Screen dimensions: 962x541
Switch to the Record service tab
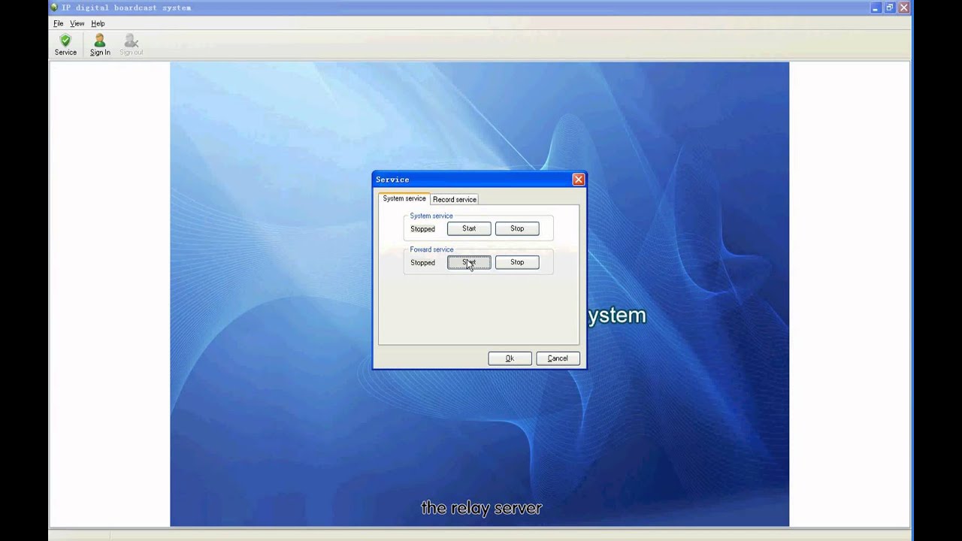click(x=455, y=199)
